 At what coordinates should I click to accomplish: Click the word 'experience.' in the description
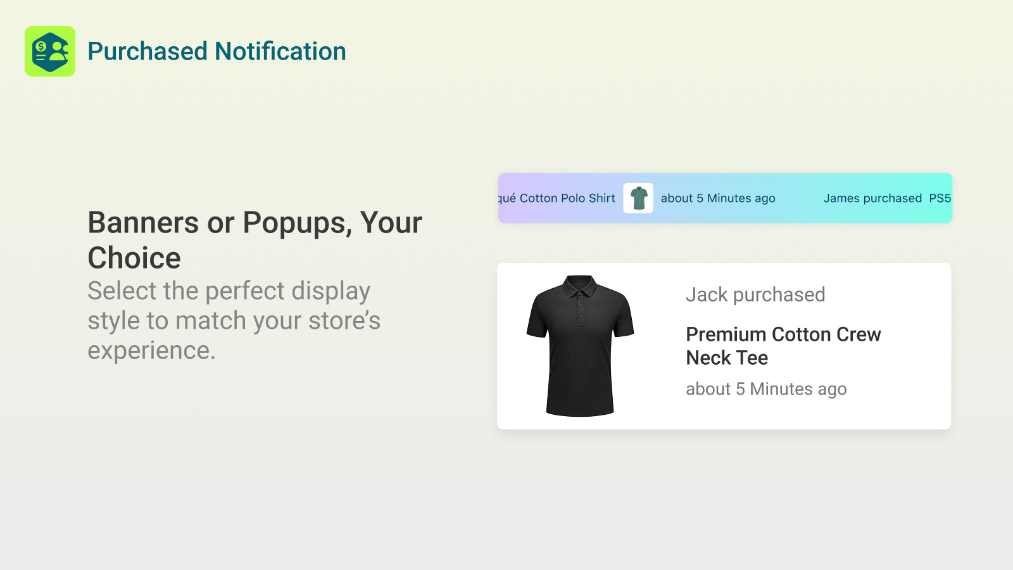pyautogui.click(x=151, y=351)
